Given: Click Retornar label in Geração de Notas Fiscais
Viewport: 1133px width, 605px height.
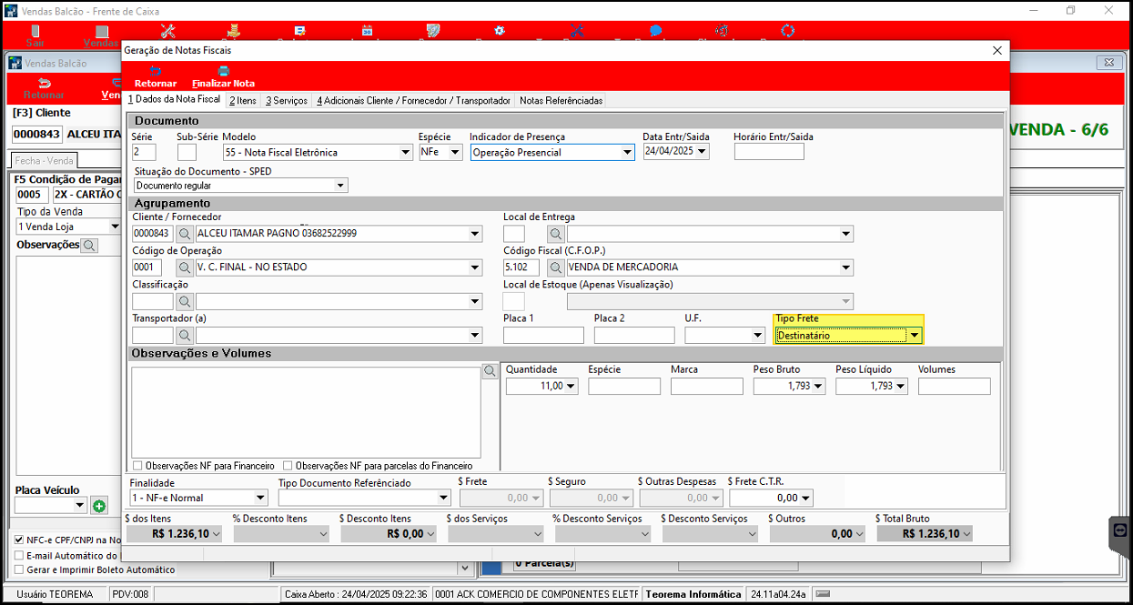Looking at the screenshot, I should coord(156,84).
